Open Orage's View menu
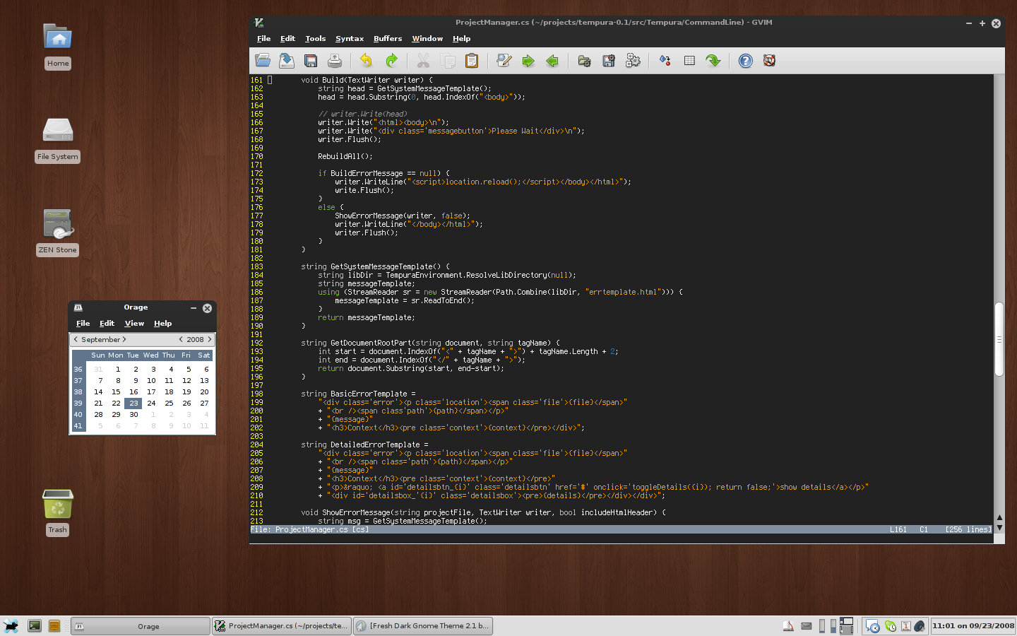Screen dimensions: 1017x636 click(134, 324)
